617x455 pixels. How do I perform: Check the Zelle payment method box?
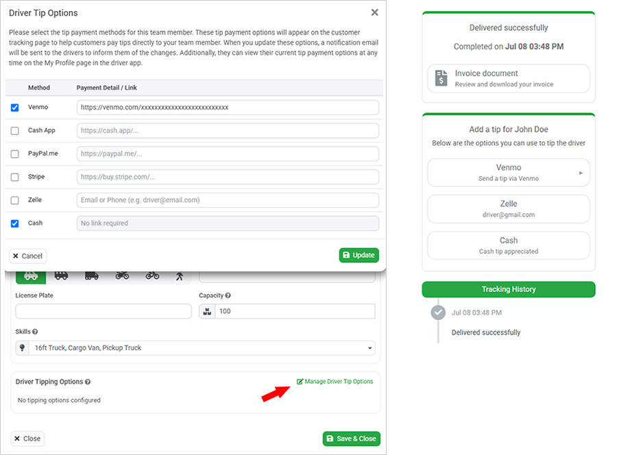tap(14, 200)
